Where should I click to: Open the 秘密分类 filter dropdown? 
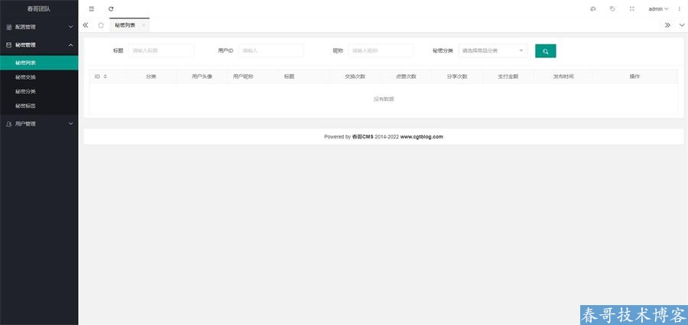click(x=492, y=50)
